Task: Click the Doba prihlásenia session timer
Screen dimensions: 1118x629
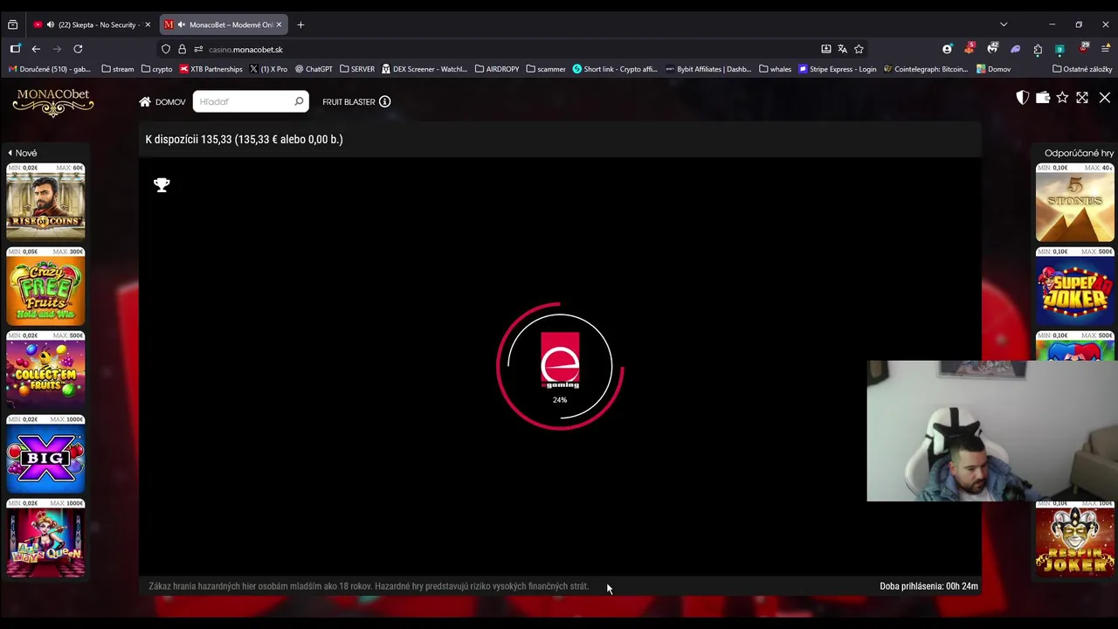Action: click(x=928, y=586)
